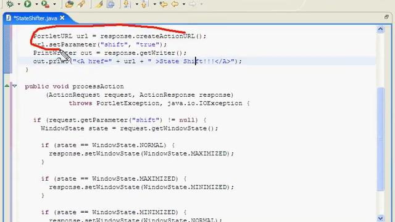This screenshot has width=395, height=222.
Task: Click 'if (request.getParameter("shift") != null)' line
Action: 120,120
